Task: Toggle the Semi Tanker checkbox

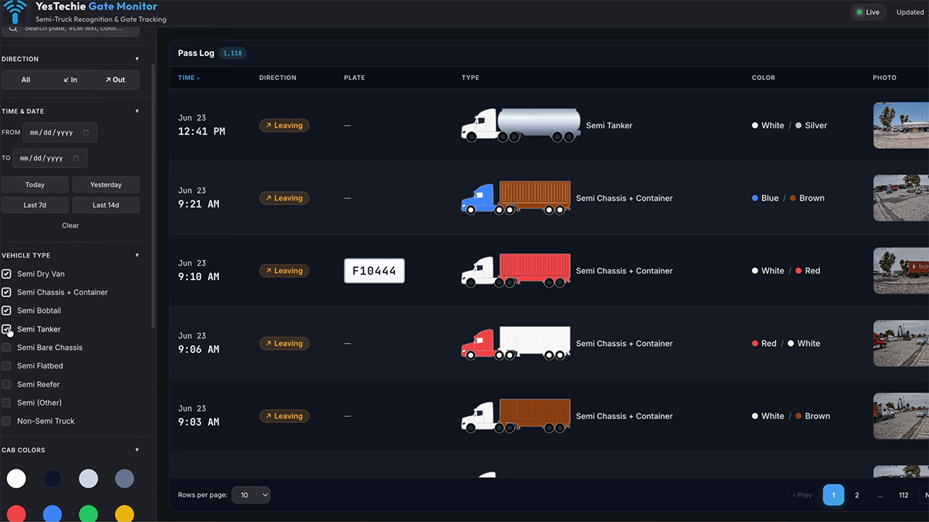Action: coord(6,329)
